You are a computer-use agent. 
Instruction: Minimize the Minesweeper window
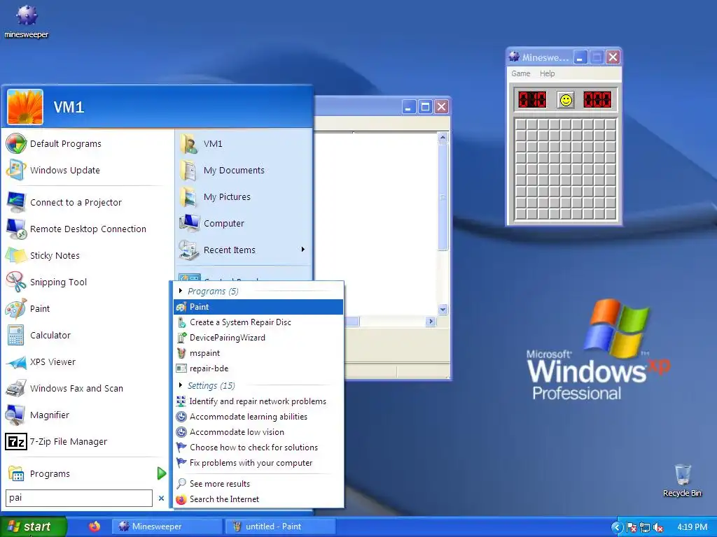(580, 57)
